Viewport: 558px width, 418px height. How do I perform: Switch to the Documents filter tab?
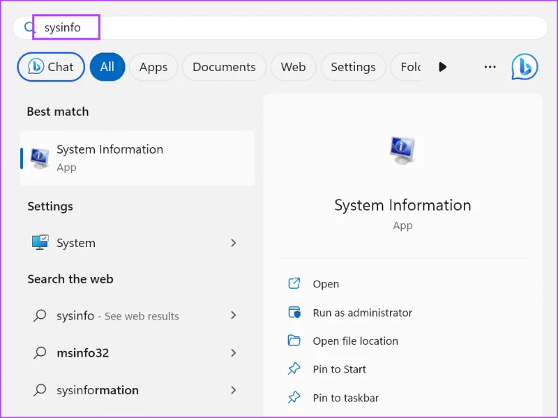[224, 66]
